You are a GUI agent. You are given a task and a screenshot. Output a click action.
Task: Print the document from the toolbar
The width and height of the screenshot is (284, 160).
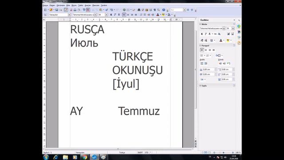(x=75, y=10)
